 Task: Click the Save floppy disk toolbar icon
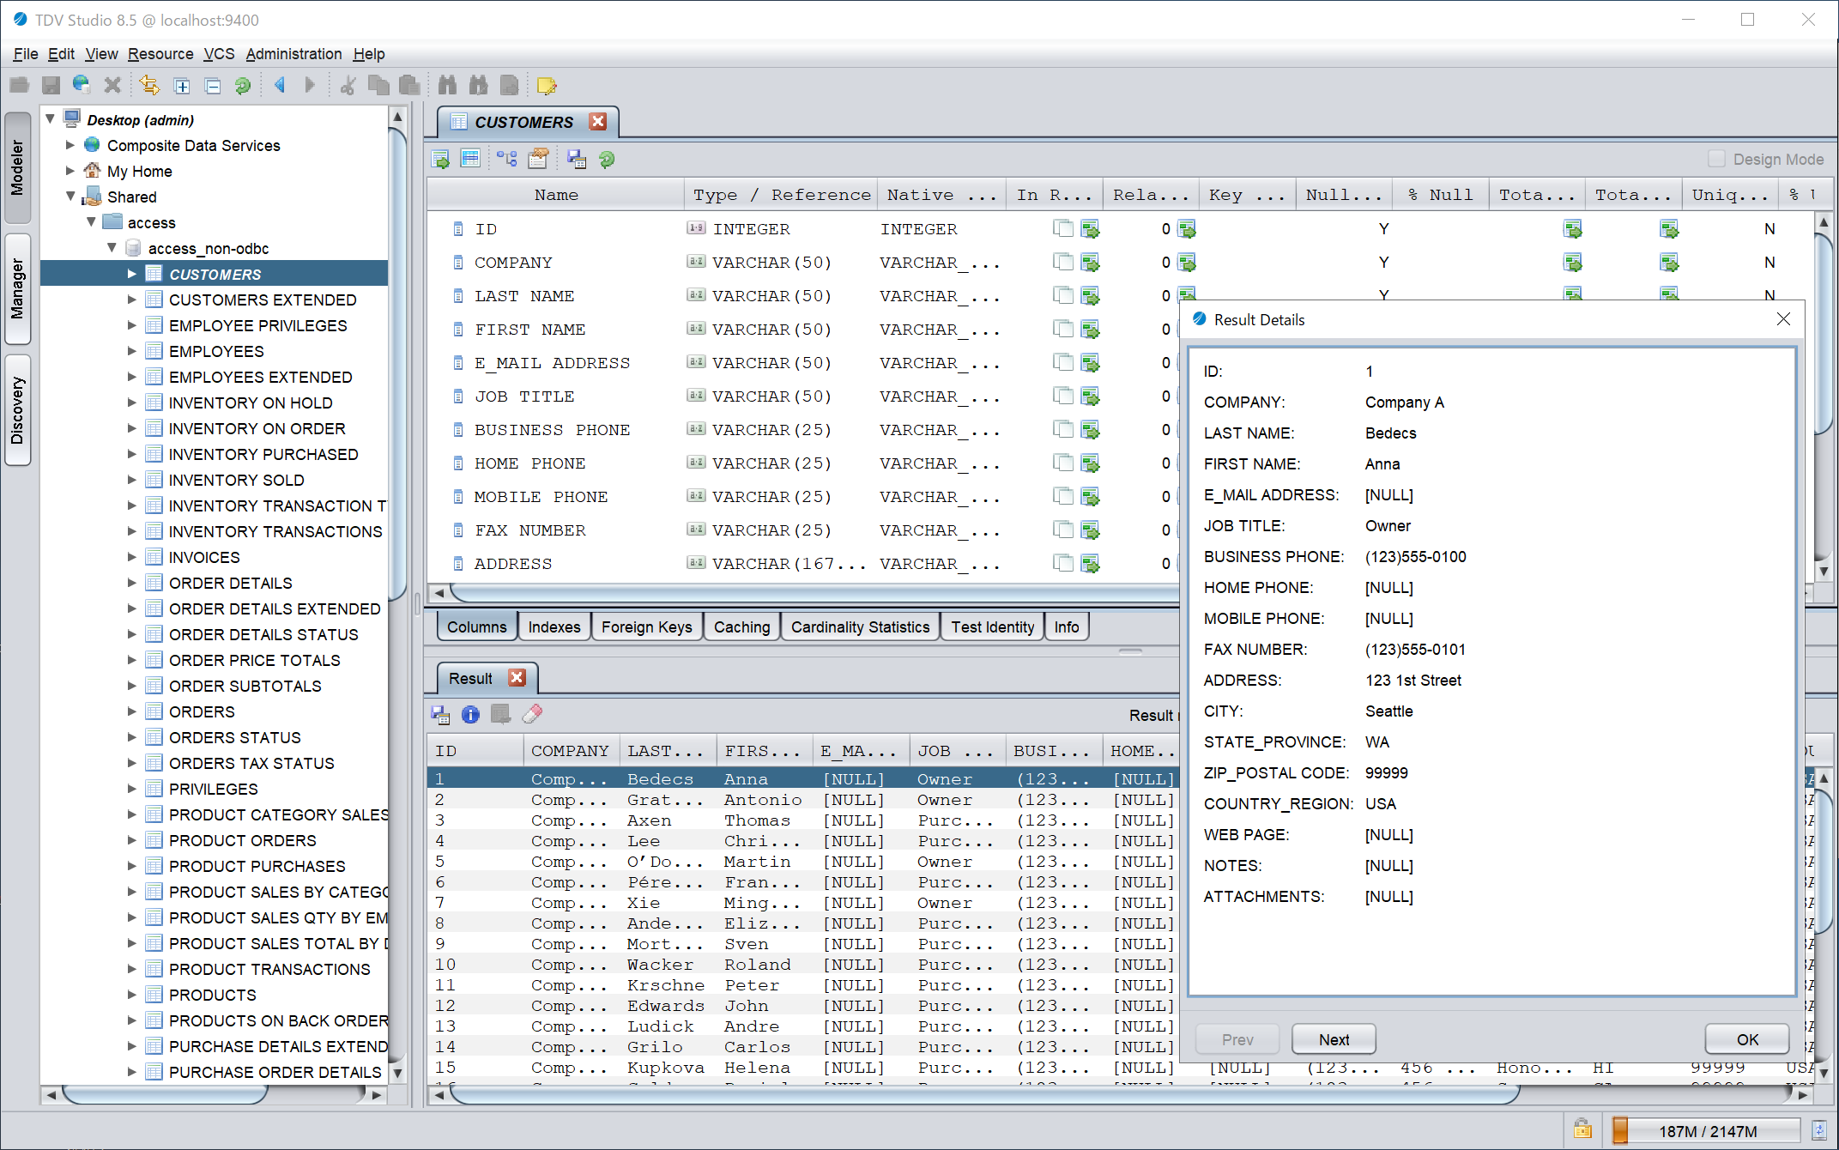pos(51,85)
